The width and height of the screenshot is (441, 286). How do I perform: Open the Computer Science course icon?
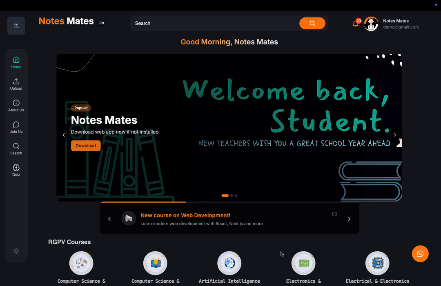click(x=81, y=263)
